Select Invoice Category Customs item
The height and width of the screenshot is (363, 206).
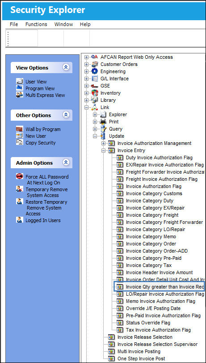(x=154, y=193)
